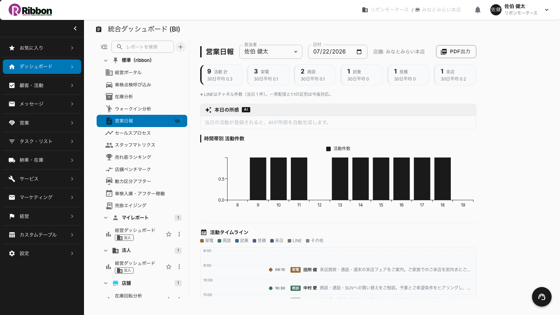Open the support chat headset button
Screen dimensions: 560x315
pyautogui.click(x=542, y=297)
